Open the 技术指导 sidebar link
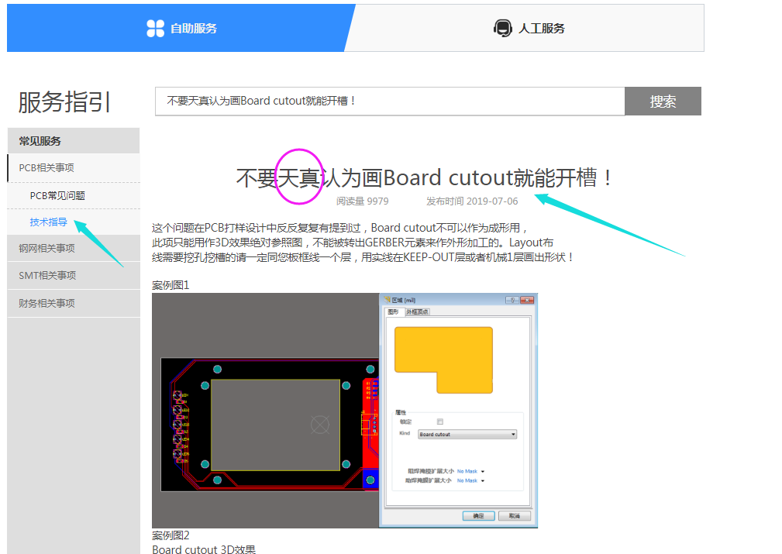 tap(48, 222)
